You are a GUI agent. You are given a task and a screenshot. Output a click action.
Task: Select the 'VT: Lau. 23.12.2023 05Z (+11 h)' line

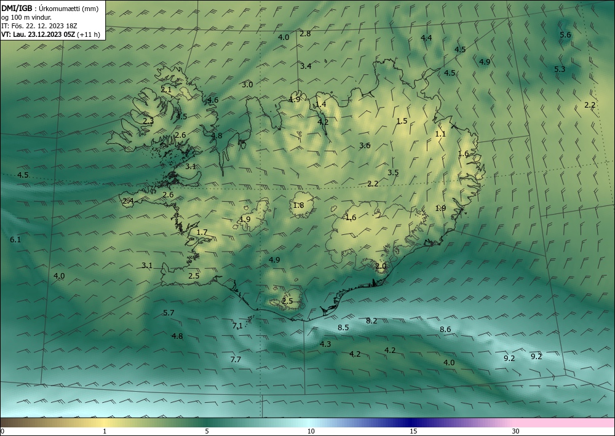click(x=50, y=34)
